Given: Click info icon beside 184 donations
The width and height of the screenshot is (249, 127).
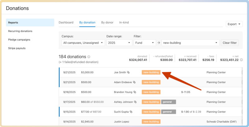Looking at the screenshot, I should click(89, 57).
